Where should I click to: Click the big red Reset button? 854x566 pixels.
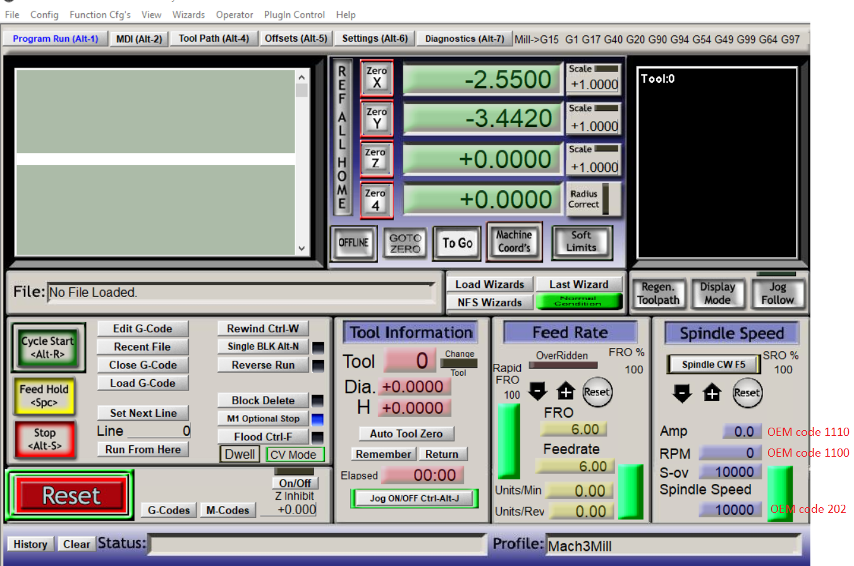coord(71,495)
